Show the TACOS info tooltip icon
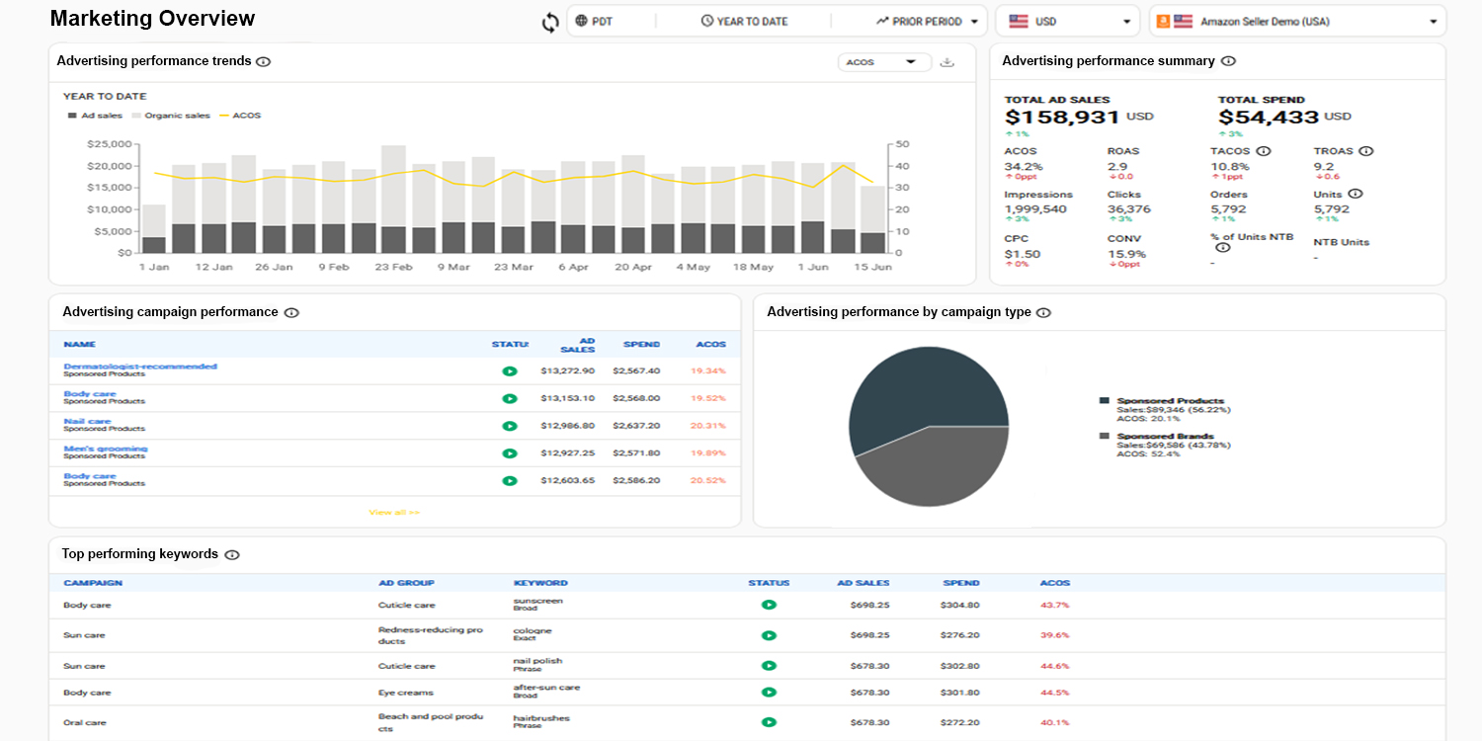Image resolution: width=1482 pixels, height=741 pixels. pyautogui.click(x=1263, y=151)
